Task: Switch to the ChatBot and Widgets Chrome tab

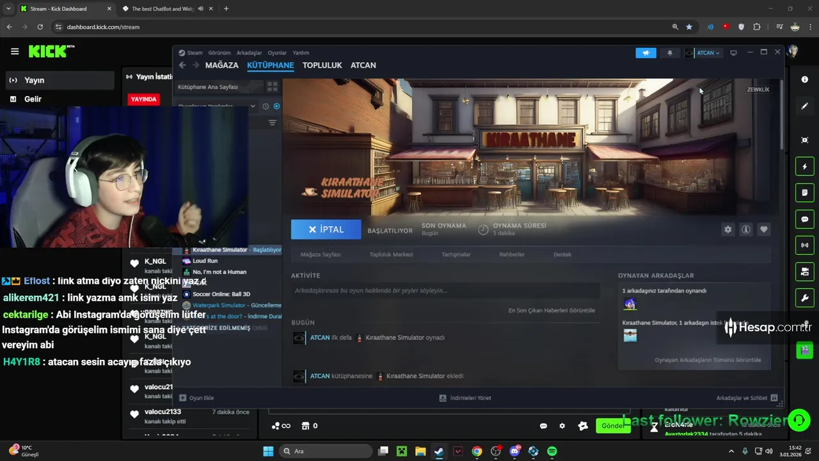Action: [x=166, y=9]
